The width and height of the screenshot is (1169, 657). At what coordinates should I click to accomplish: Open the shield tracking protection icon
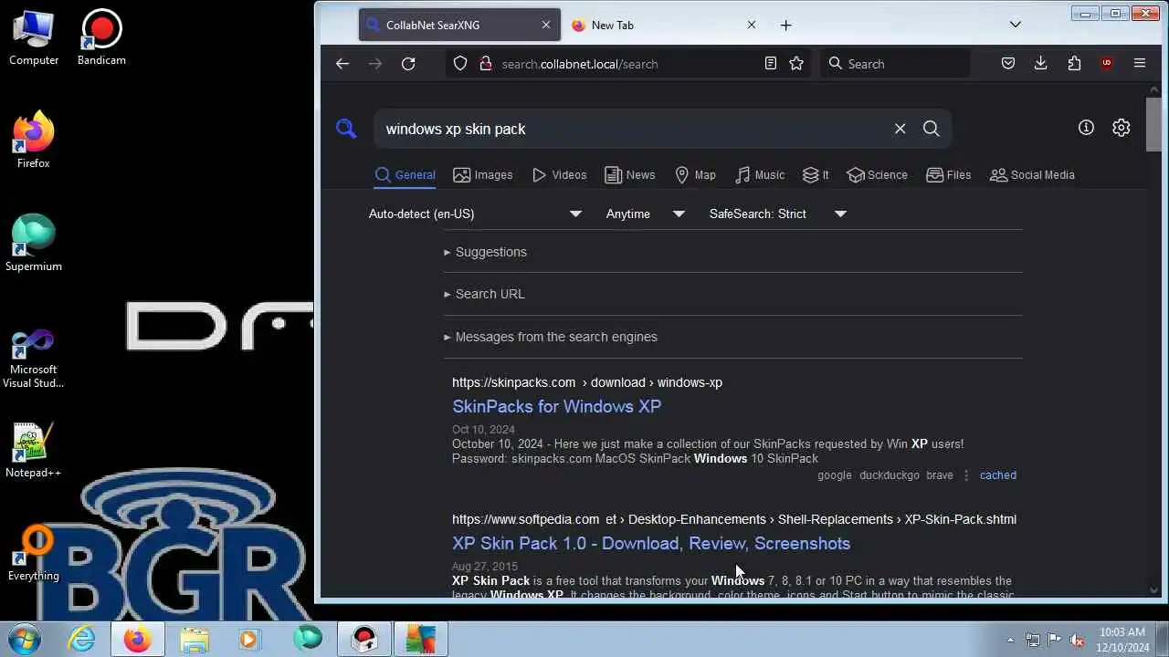coord(460,64)
